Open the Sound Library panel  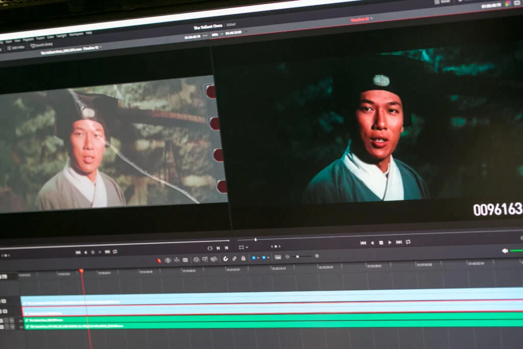41,45
